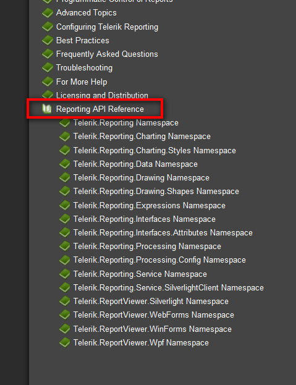Open Telerik.Reporting.Expressions Namespace
This screenshot has width=296, height=385.
pyautogui.click(x=150, y=205)
